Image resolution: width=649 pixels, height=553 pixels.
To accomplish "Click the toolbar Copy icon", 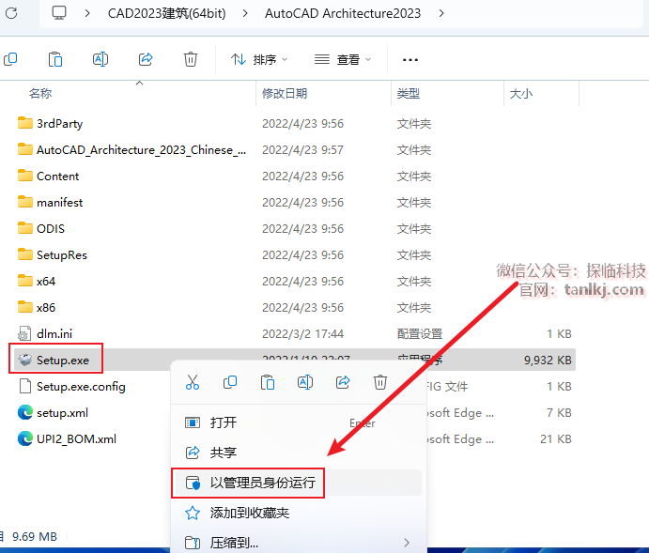I will pyautogui.click(x=10, y=59).
